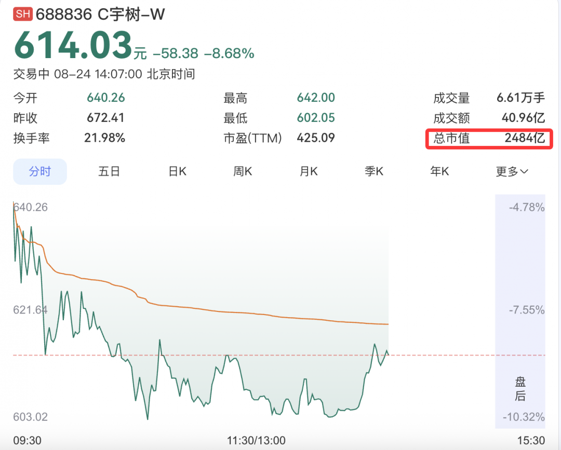Image resolution: width=561 pixels, height=450 pixels.
Task: Click the price change -58.38
Action: tap(176, 53)
